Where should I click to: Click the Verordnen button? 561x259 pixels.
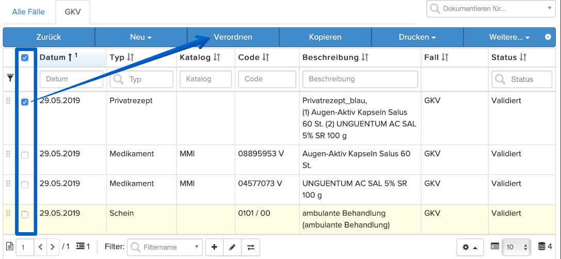tap(233, 37)
